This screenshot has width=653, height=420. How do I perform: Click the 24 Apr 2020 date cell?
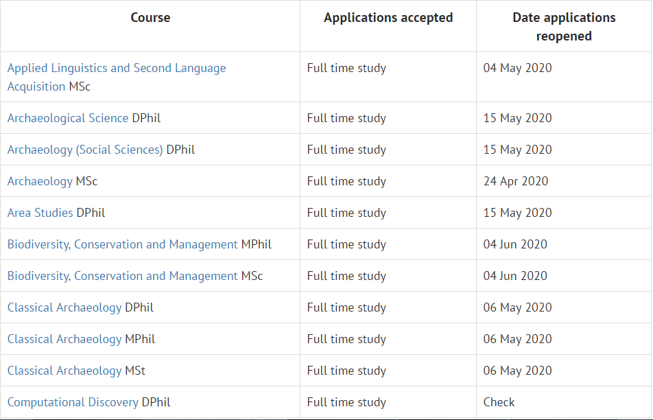click(x=516, y=181)
